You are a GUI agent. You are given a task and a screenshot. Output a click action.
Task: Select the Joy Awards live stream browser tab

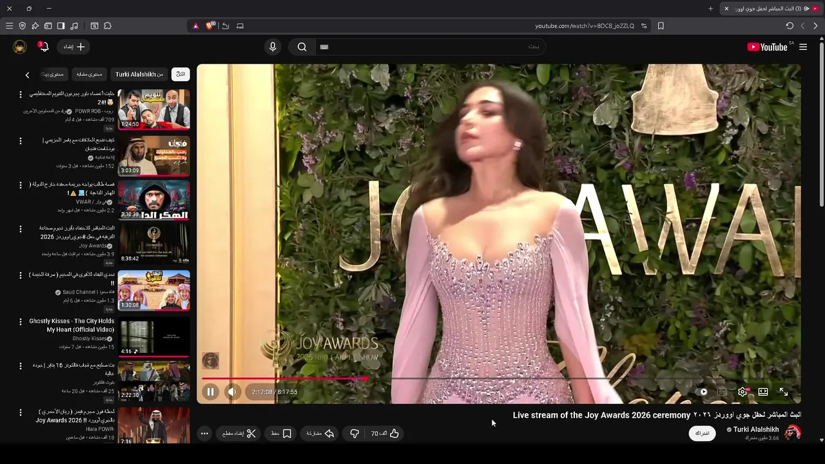[x=772, y=8]
